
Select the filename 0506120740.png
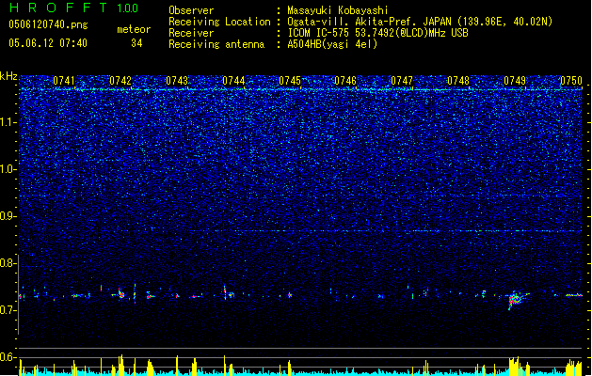48,24
